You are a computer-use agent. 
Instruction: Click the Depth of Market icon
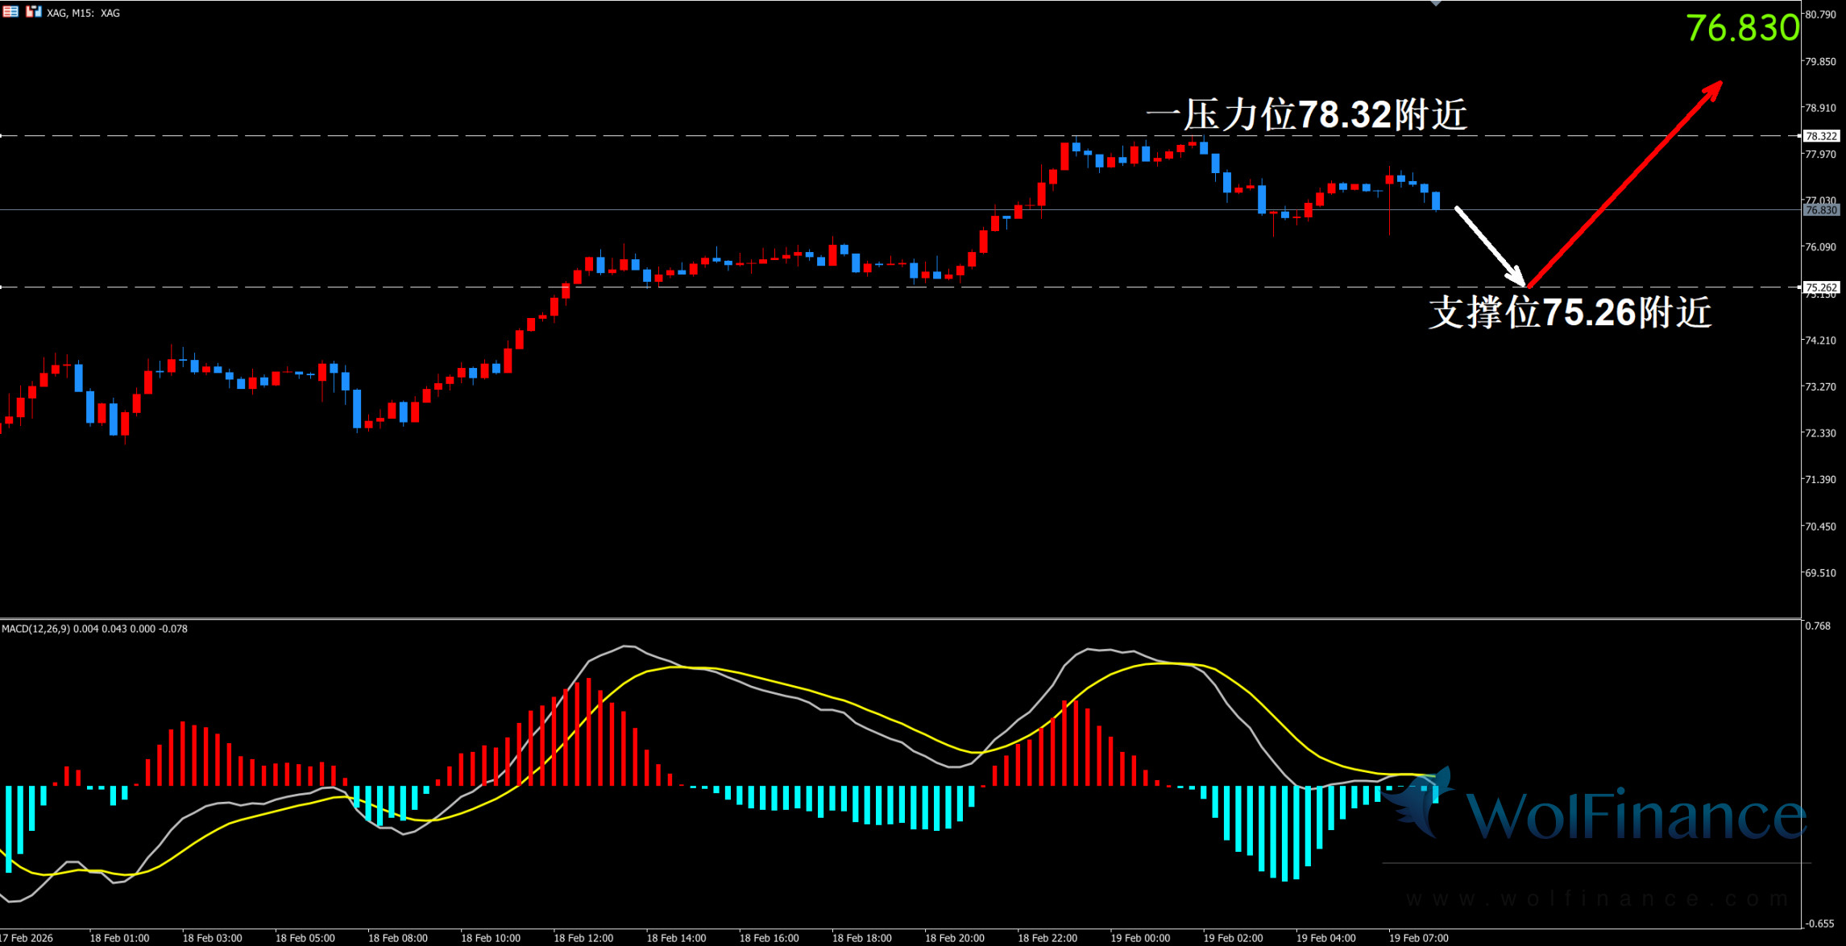10,12
